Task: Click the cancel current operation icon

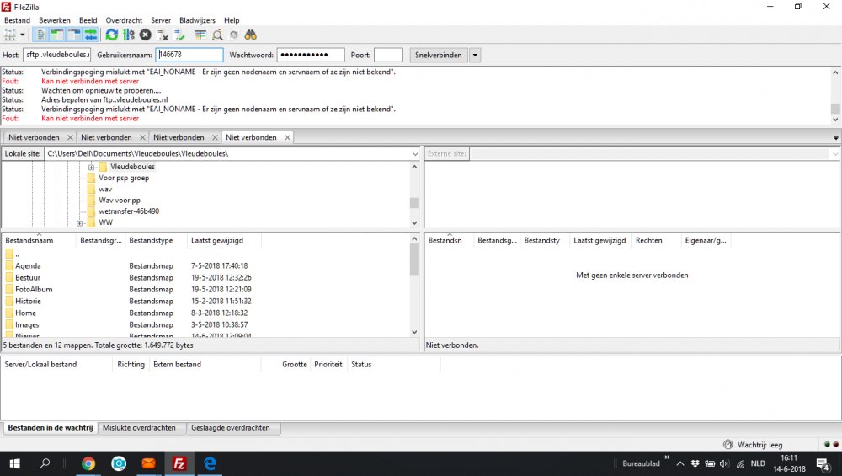Action: 145,35
